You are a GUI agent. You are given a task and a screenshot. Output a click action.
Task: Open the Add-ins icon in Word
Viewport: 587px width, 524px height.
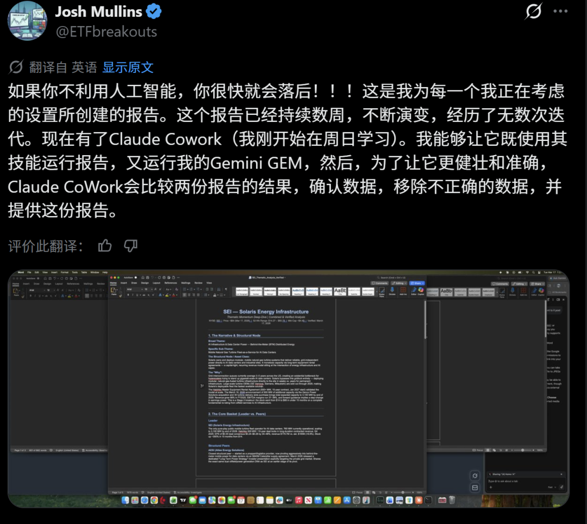coord(403,291)
